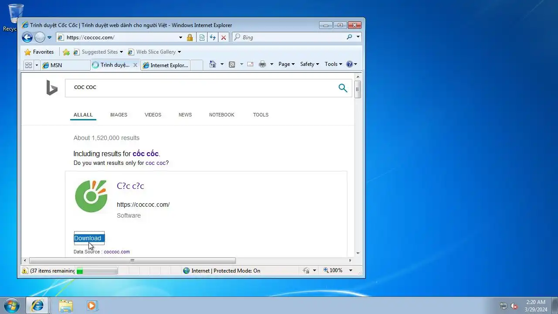Click the vertical scrollbar thumb

pos(357,89)
